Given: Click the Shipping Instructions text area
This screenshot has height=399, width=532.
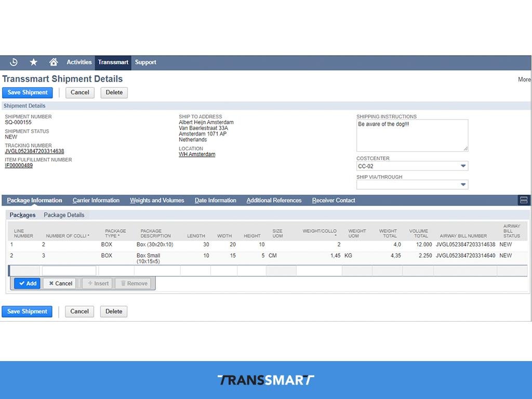Looking at the screenshot, I should pyautogui.click(x=412, y=136).
